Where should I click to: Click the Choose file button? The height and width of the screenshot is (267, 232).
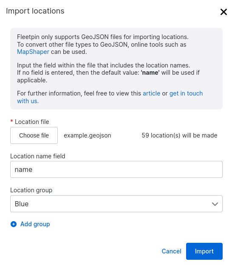34,135
